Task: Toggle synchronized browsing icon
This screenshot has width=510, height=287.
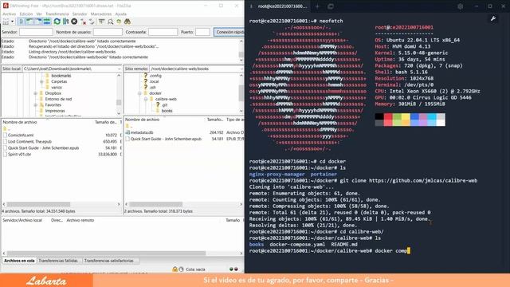Action: click(x=119, y=22)
